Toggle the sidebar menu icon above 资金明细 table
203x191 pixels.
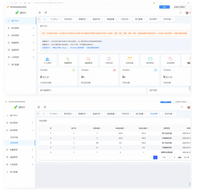tap(39, 107)
